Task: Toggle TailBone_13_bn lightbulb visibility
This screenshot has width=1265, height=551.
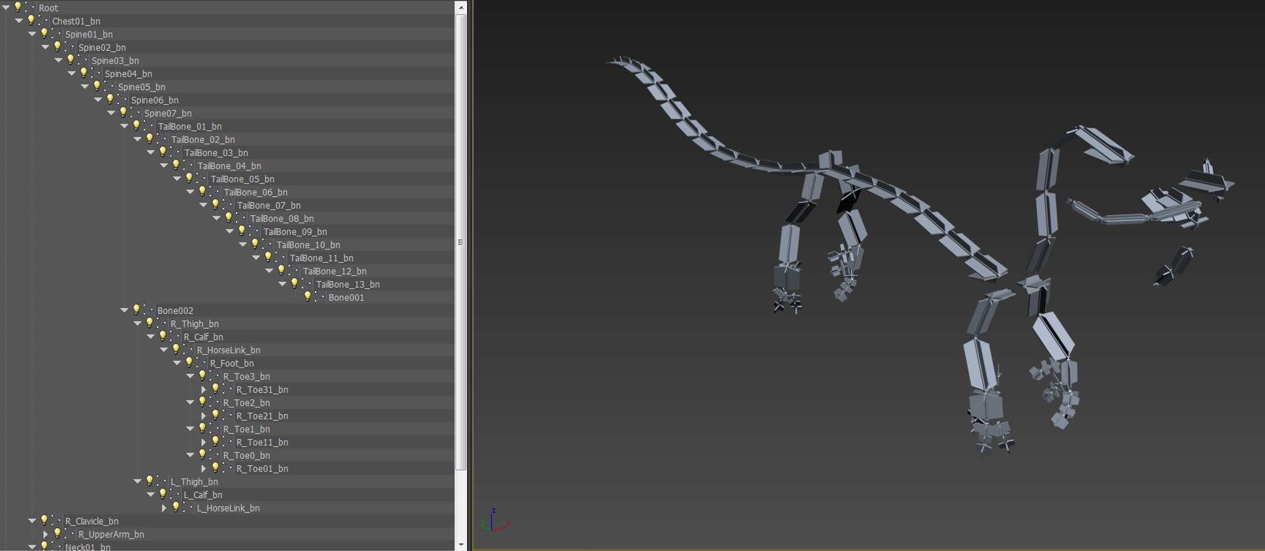Action: (295, 284)
